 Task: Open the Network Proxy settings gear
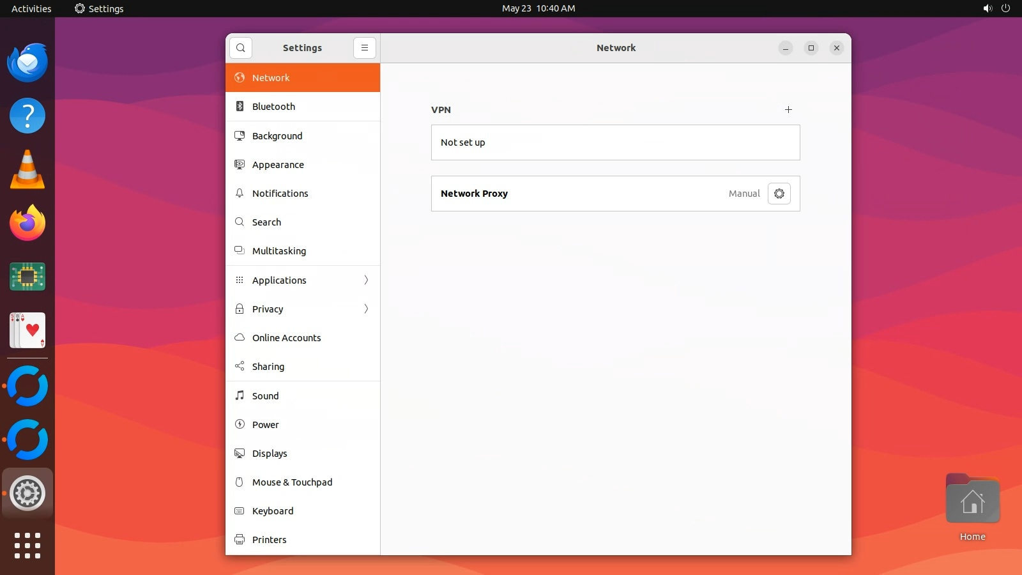point(779,194)
